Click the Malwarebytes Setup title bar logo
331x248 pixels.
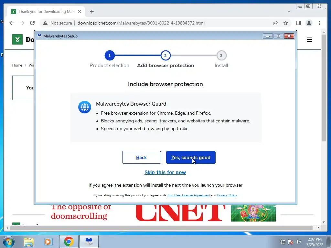[39, 36]
